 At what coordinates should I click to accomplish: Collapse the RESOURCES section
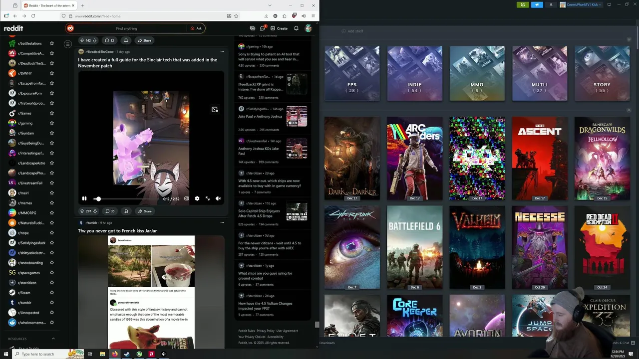tap(53, 339)
